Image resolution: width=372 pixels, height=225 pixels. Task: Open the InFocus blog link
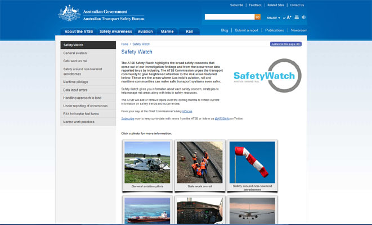[187, 111]
